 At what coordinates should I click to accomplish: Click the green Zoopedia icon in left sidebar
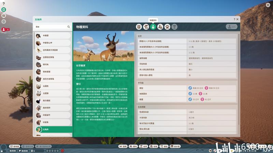click(4, 10)
